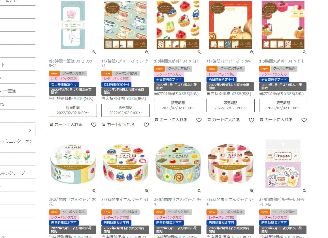The image size is (328, 238).
Task: Click magnifier icon under teacup memo pad
Action: (147, 52)
